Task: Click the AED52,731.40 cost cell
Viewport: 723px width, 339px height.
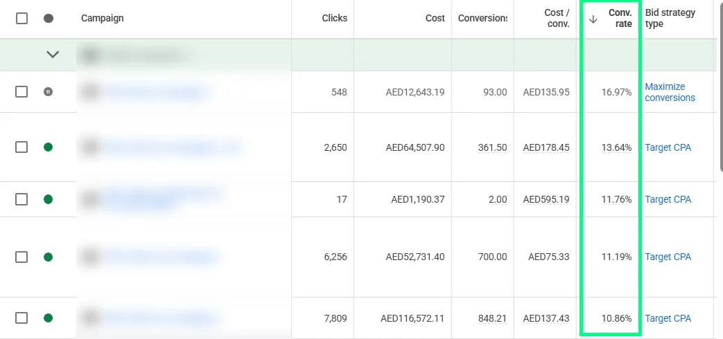Action: tap(415, 257)
